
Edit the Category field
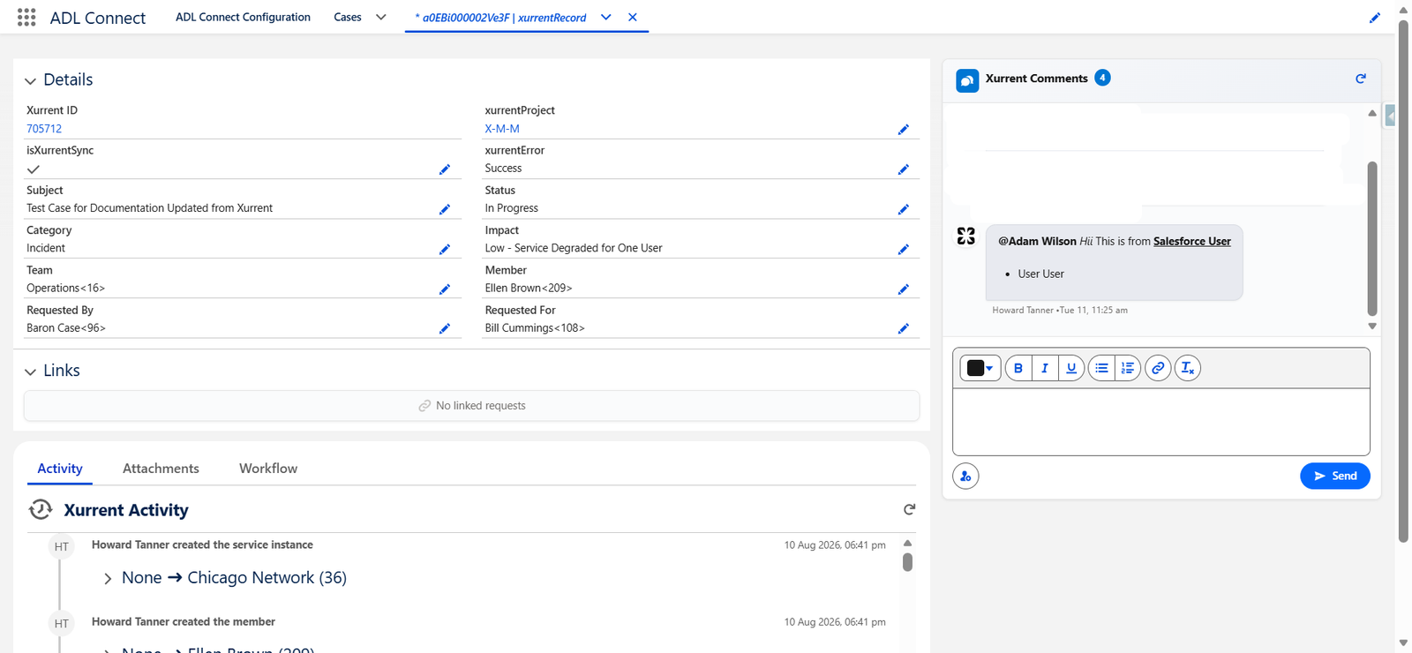point(445,249)
